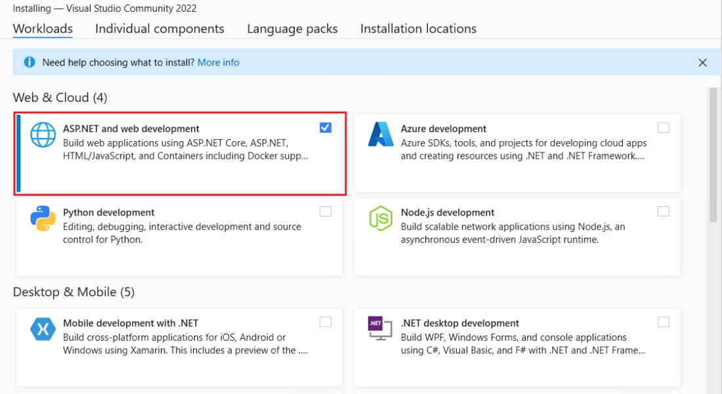
Task: Open the More info link
Action: point(219,62)
